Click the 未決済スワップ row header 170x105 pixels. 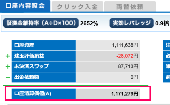(x=44, y=67)
